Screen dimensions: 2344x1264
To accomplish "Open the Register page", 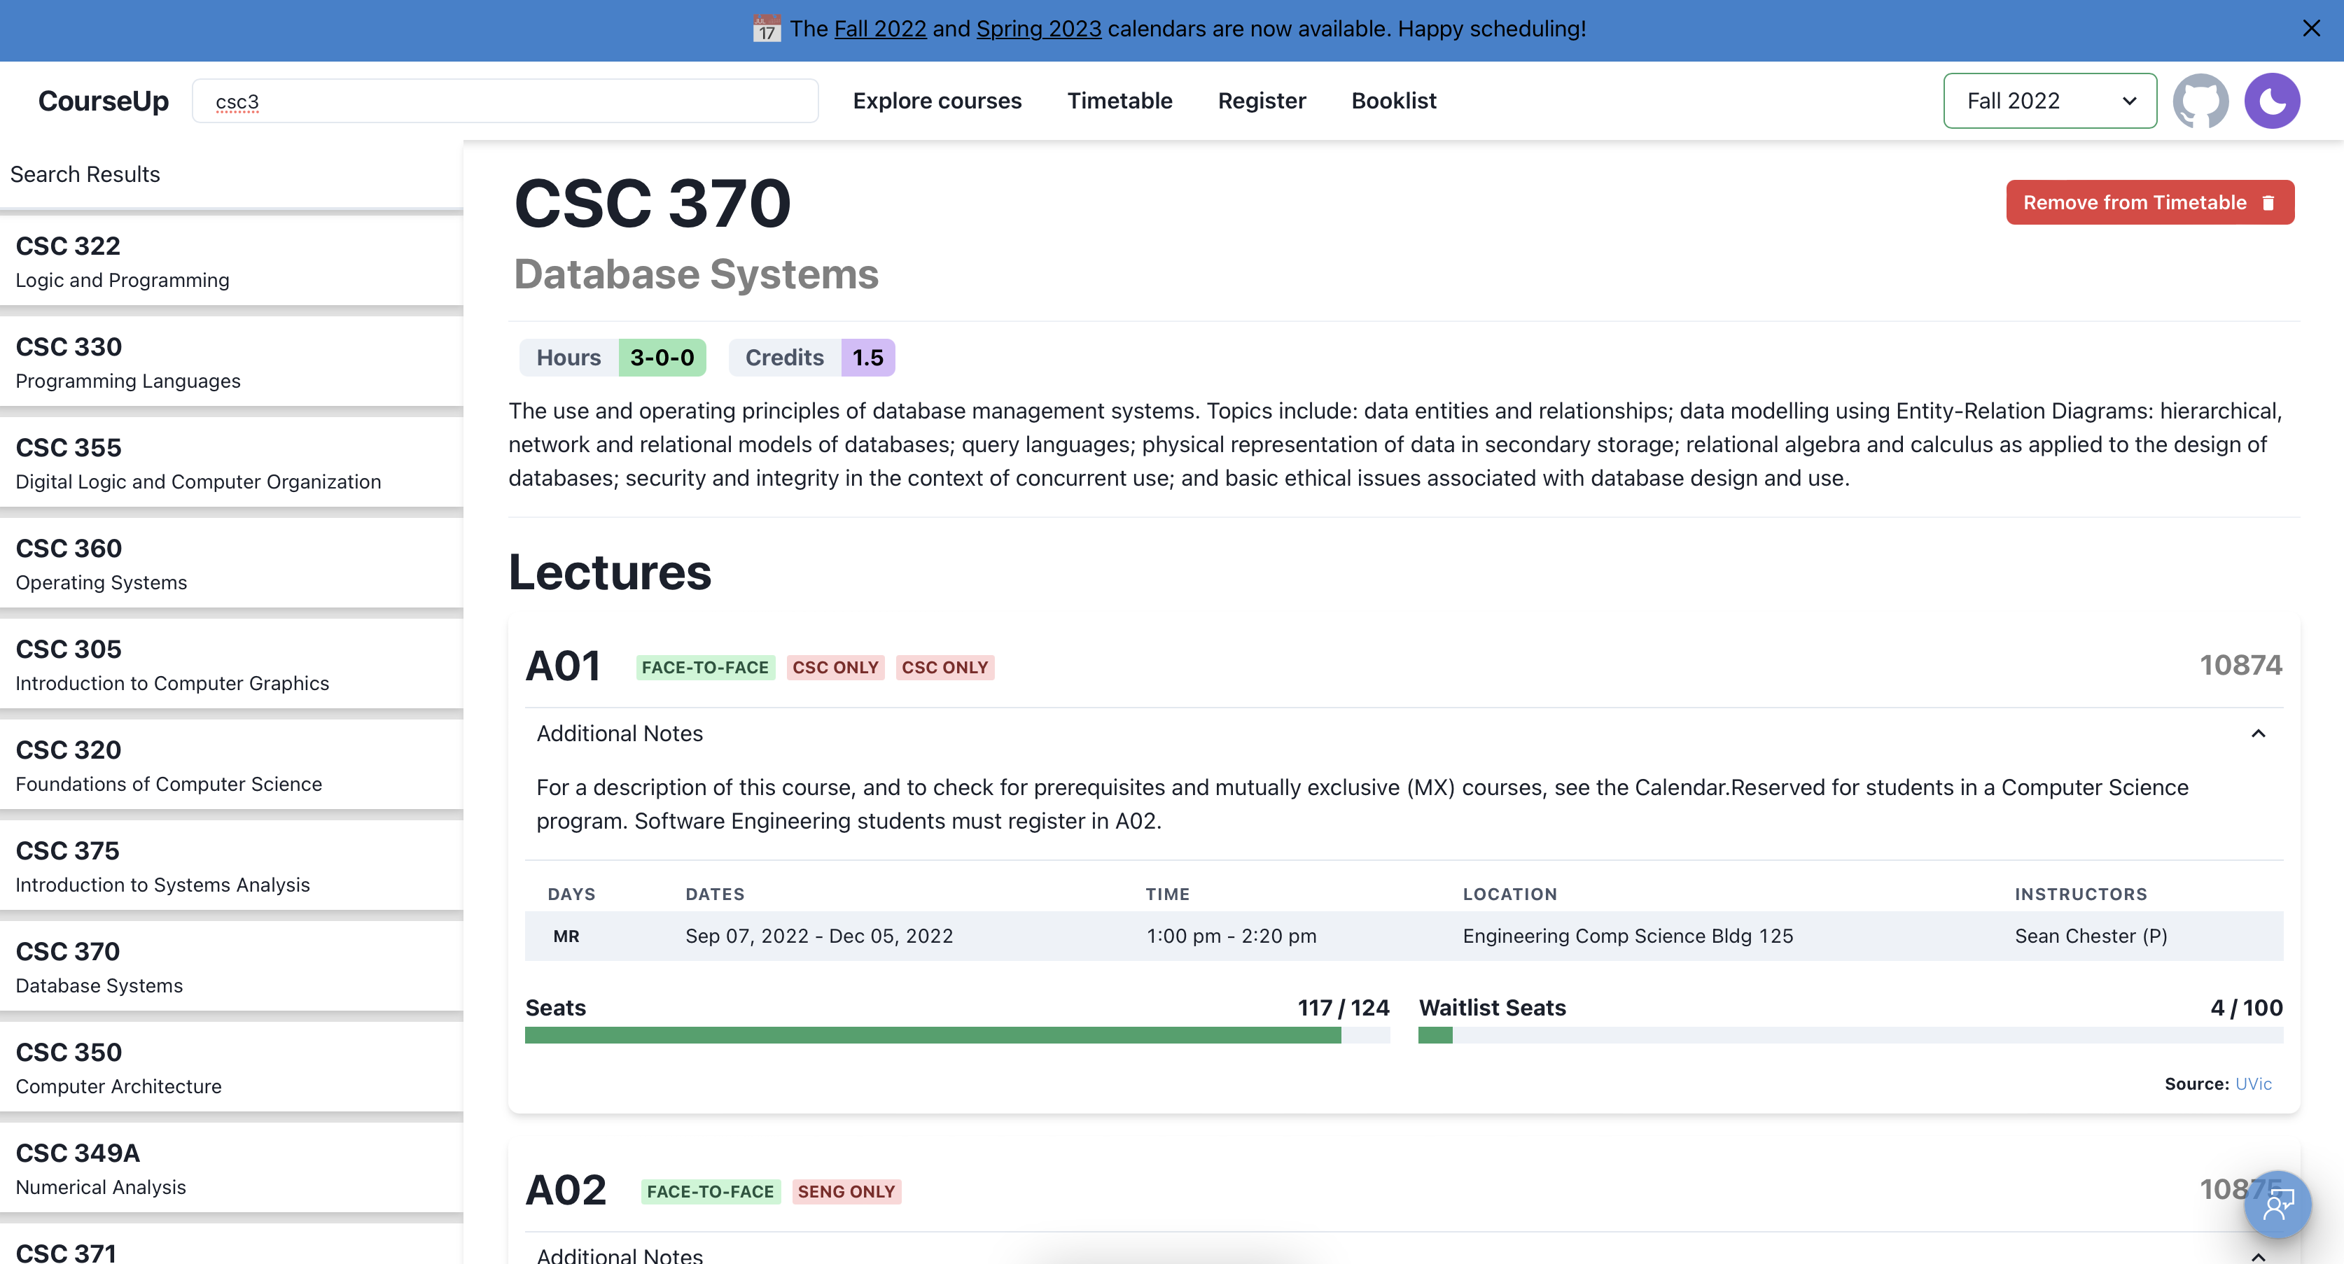I will 1261,101.
